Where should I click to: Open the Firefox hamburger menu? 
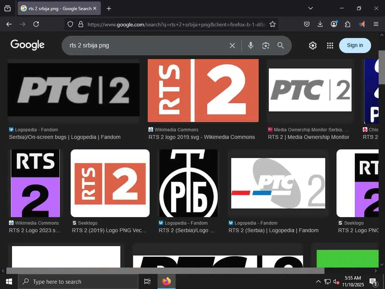point(376,24)
